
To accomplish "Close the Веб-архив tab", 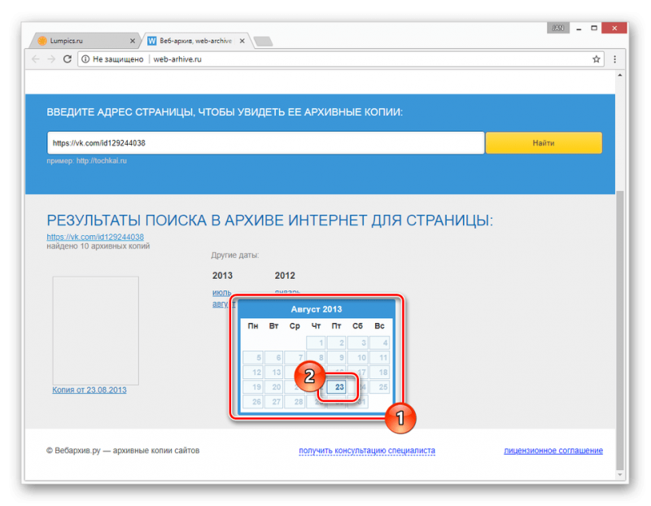I will point(242,41).
